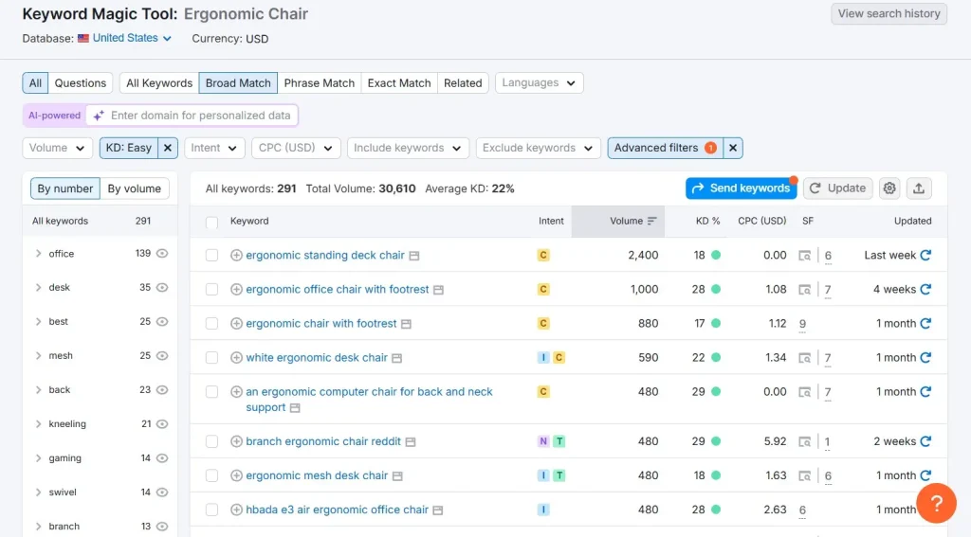This screenshot has height=537, width=971.
Task: Toggle visibility eye for 'office' group
Action: [162, 253]
